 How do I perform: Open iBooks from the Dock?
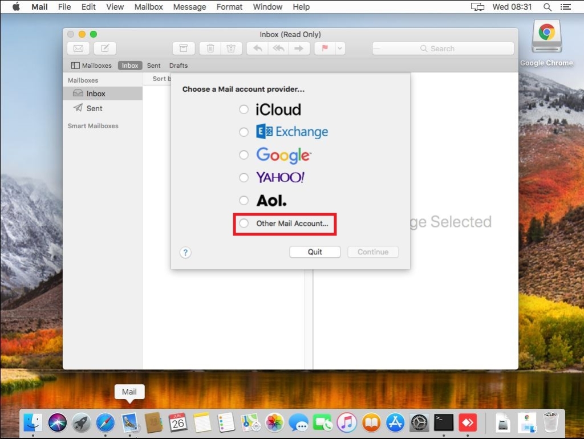click(371, 422)
